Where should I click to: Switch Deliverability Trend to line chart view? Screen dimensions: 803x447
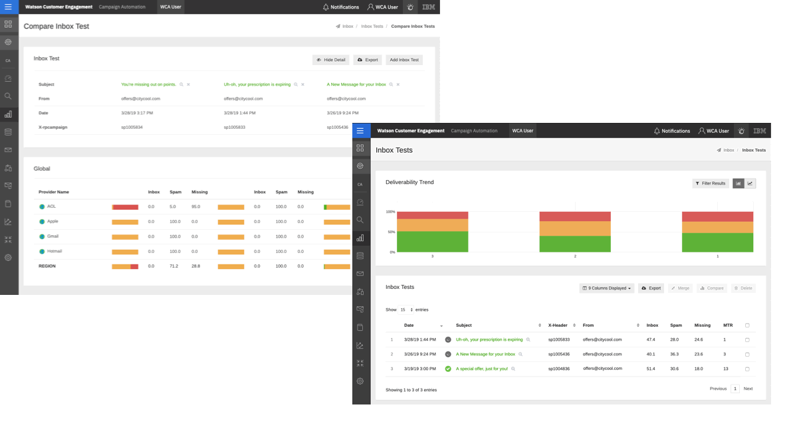tap(750, 183)
